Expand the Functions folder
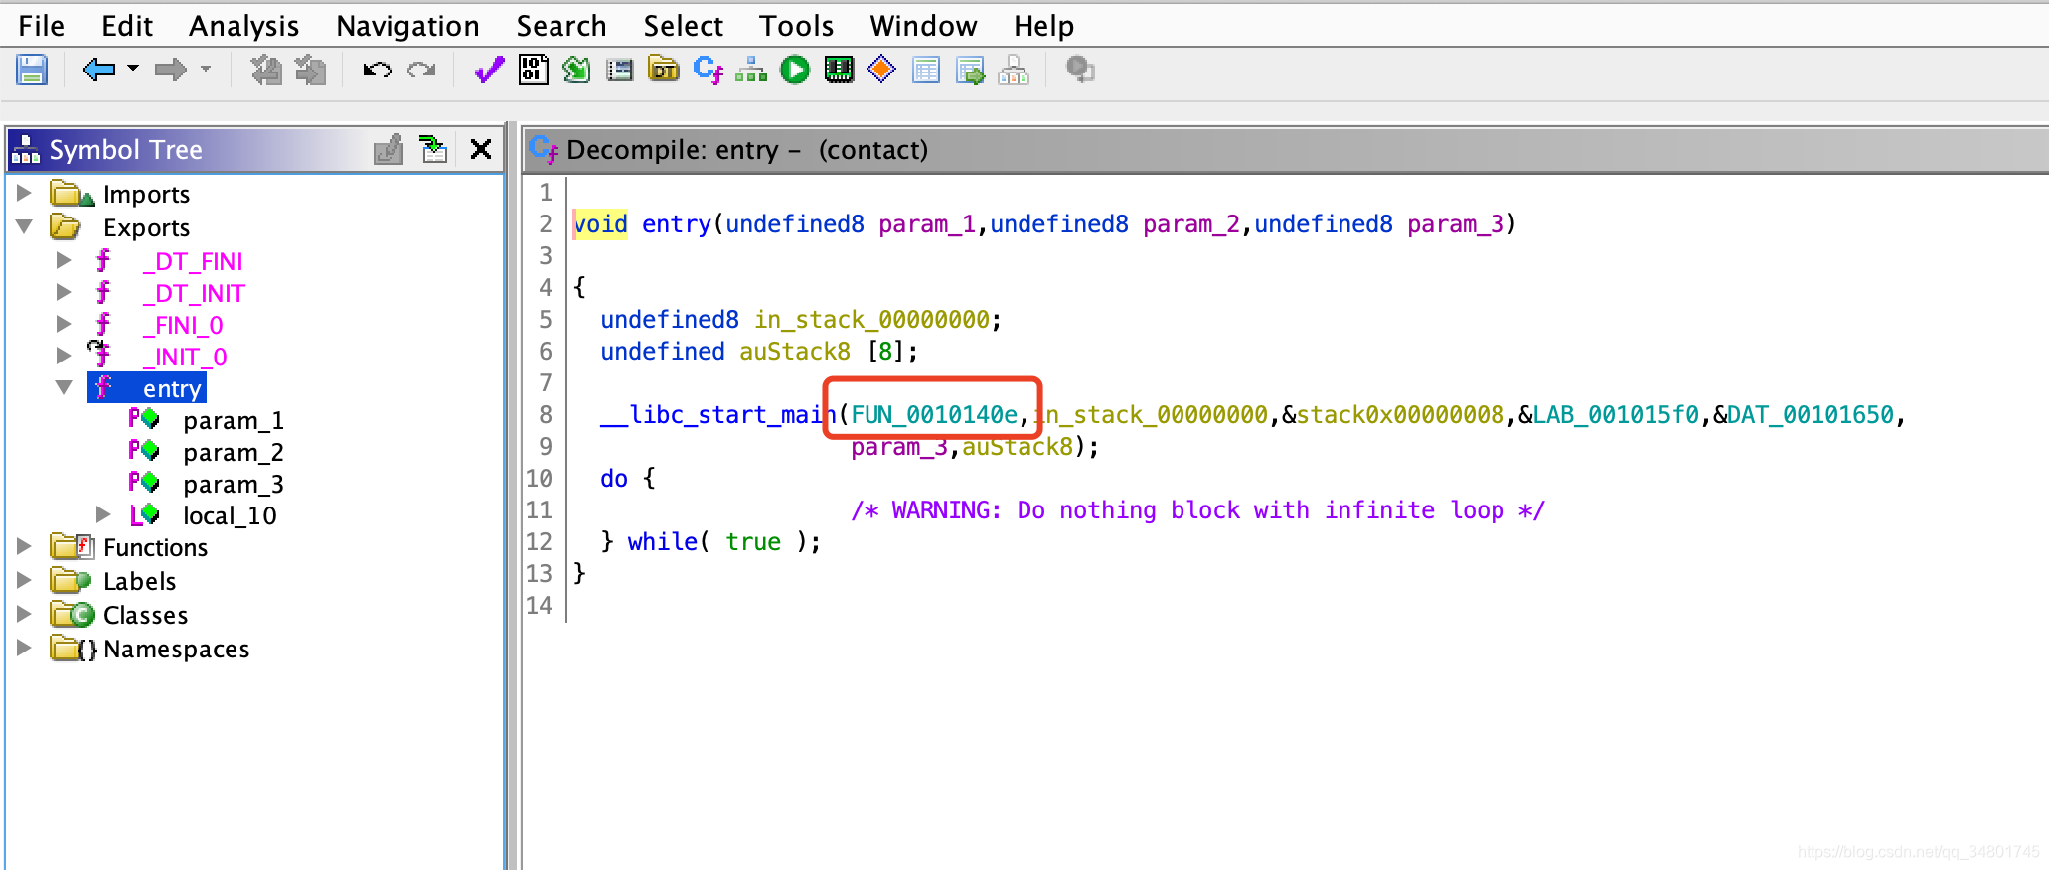Screen dimensions: 2049x870 coord(25,546)
